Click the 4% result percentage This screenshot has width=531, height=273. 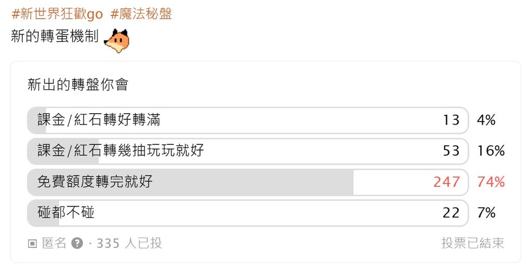tap(486, 120)
